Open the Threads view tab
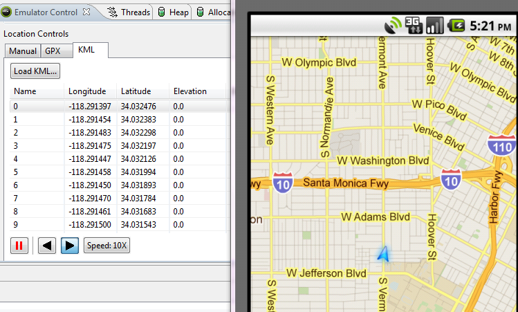This screenshot has height=312, width=518. [129, 12]
